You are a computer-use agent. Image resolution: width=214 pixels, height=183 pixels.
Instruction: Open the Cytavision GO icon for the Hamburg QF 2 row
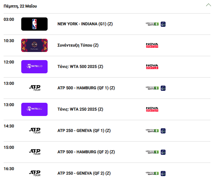(x=163, y=152)
